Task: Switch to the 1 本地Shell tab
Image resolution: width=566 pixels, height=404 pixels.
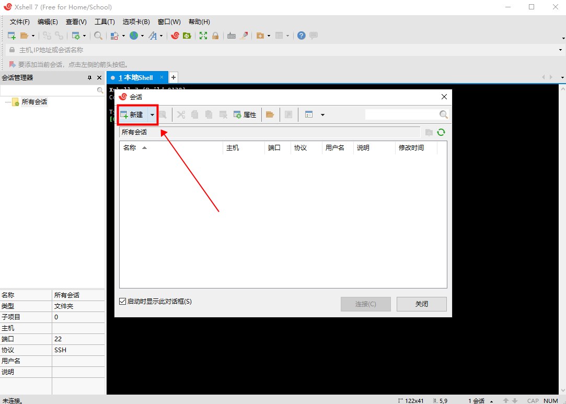Action: (x=136, y=78)
